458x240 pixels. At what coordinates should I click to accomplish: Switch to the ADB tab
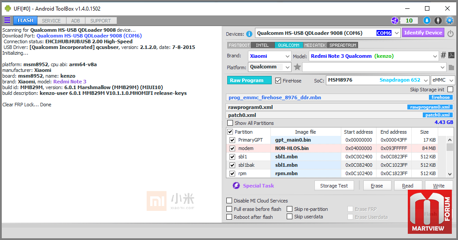click(x=75, y=20)
